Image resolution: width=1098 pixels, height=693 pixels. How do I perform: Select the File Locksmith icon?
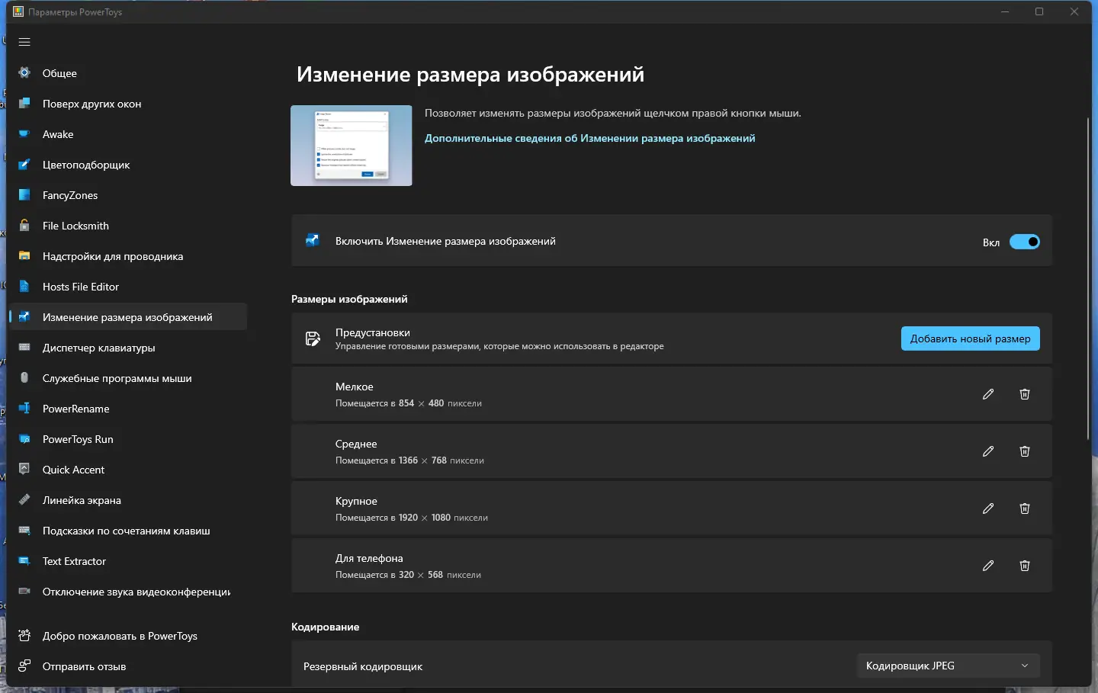tap(24, 226)
